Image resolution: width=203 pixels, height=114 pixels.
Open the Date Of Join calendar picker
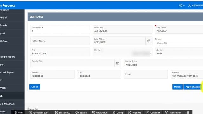point(149,41)
